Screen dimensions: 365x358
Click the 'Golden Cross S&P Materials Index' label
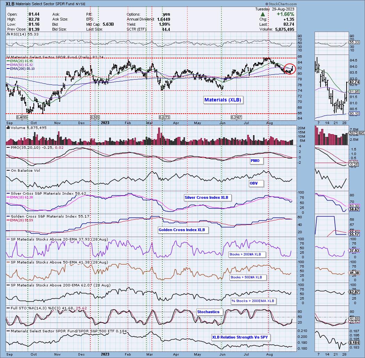coord(44,216)
